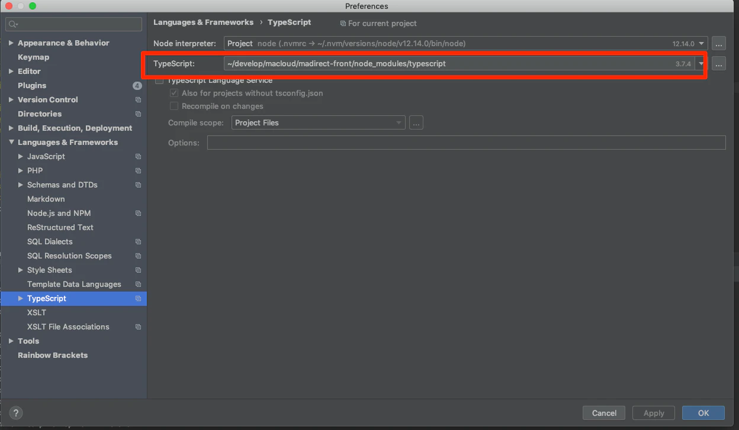Click the For current project icon
This screenshot has width=739, height=430.
pos(343,24)
